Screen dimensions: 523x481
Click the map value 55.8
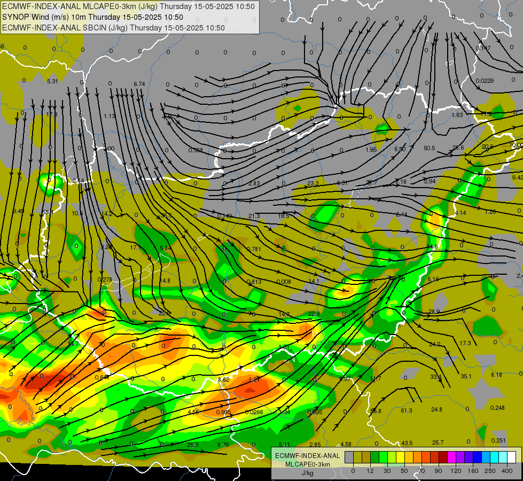point(376,411)
